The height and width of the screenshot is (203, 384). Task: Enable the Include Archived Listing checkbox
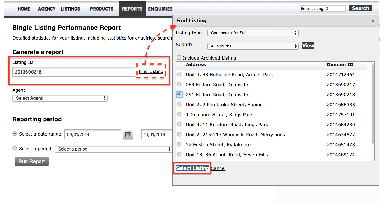click(x=179, y=58)
